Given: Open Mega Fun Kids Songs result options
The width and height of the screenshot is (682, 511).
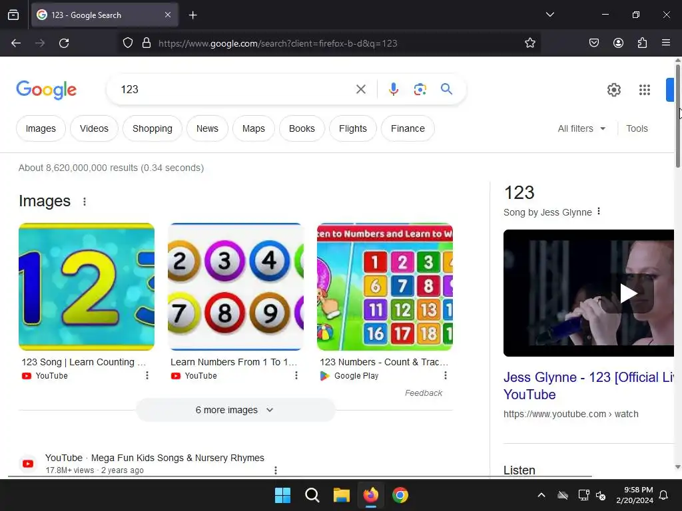Looking at the screenshot, I should tap(275, 470).
